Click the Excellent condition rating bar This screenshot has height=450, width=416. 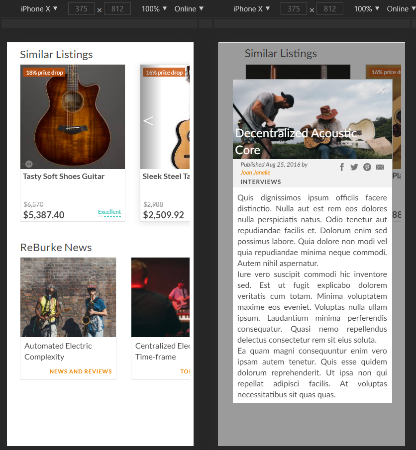(109, 216)
